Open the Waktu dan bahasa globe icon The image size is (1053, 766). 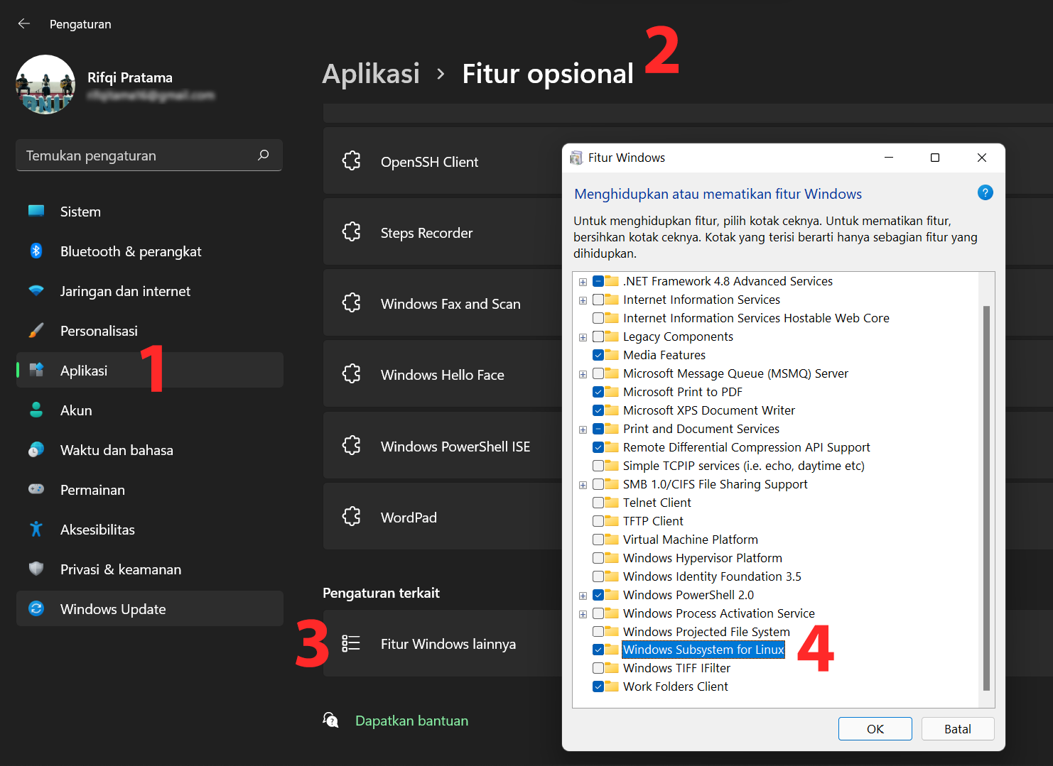pos(36,449)
